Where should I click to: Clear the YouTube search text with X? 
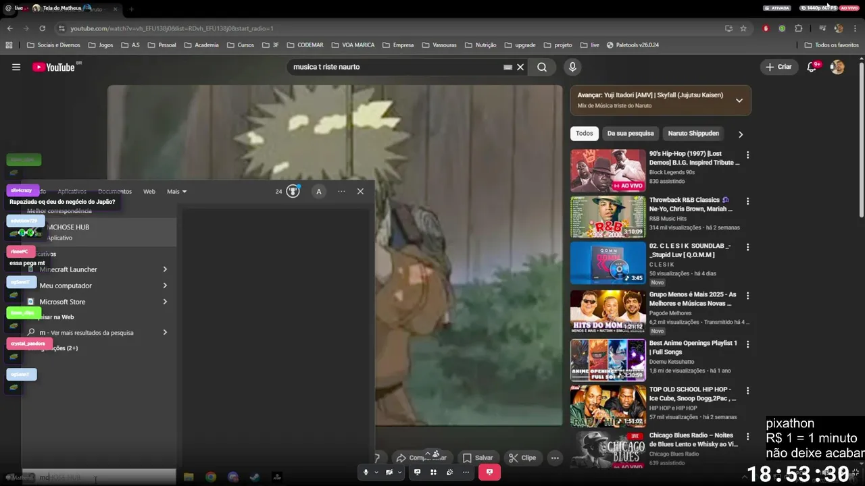520,67
